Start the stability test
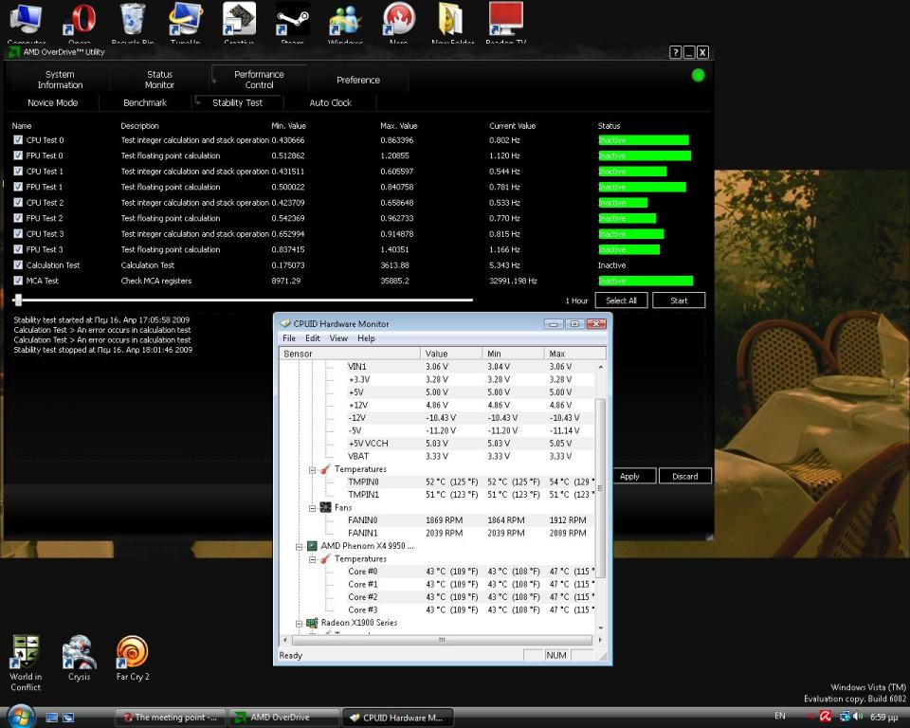 (679, 300)
